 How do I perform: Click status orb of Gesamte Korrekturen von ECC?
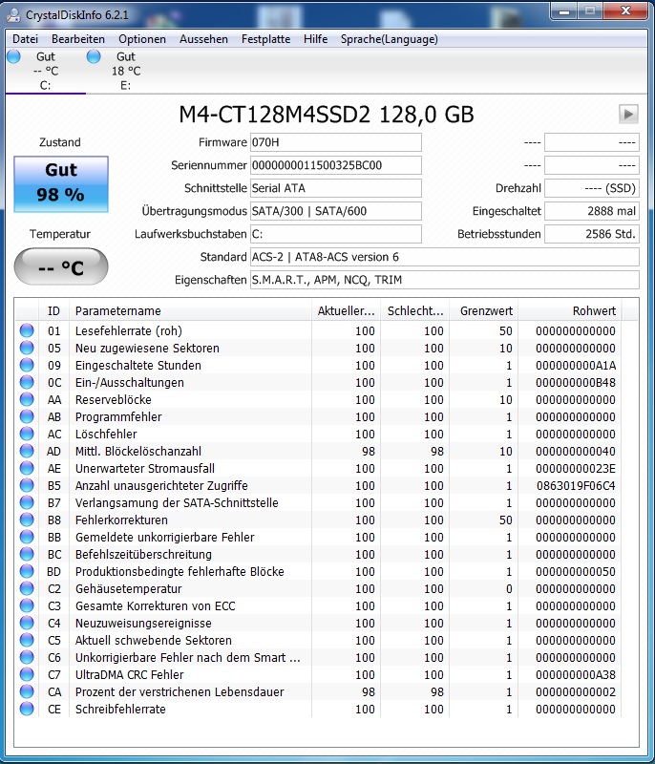(27, 605)
